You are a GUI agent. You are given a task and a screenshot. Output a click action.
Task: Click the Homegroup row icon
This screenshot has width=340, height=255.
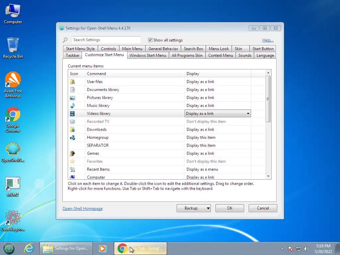pyautogui.click(x=72, y=137)
